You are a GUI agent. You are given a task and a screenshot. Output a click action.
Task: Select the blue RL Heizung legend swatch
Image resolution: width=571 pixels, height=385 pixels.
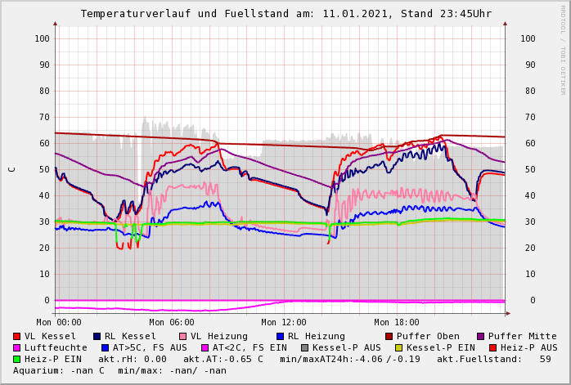(x=280, y=336)
